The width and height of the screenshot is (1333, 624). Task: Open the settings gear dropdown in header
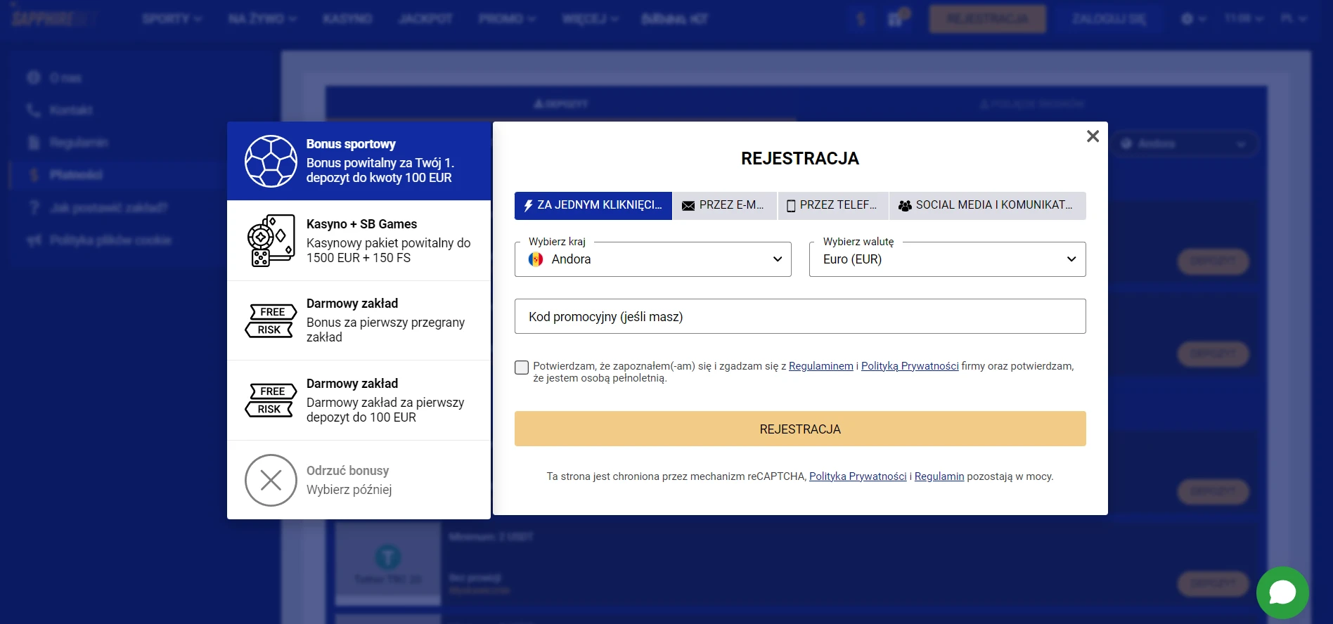1193,19
